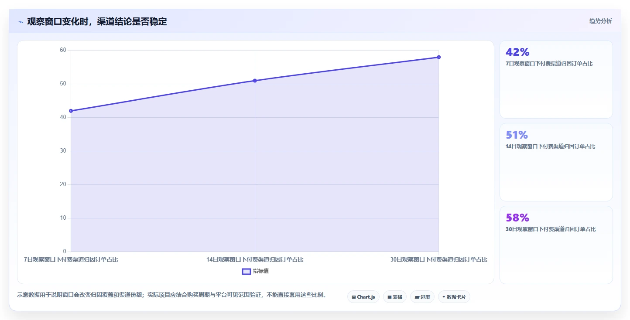Click the 58% card caption text
The height and width of the screenshot is (320, 630).
(x=550, y=229)
